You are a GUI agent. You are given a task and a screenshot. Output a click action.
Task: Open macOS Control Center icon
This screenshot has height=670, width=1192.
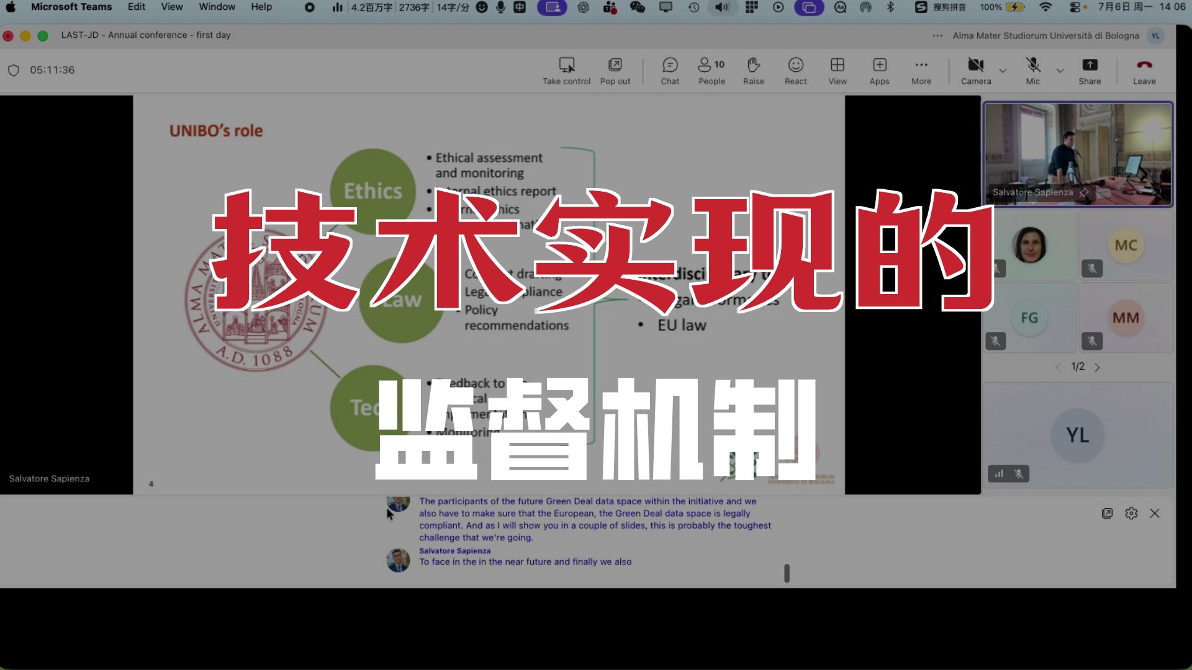click(x=1075, y=7)
